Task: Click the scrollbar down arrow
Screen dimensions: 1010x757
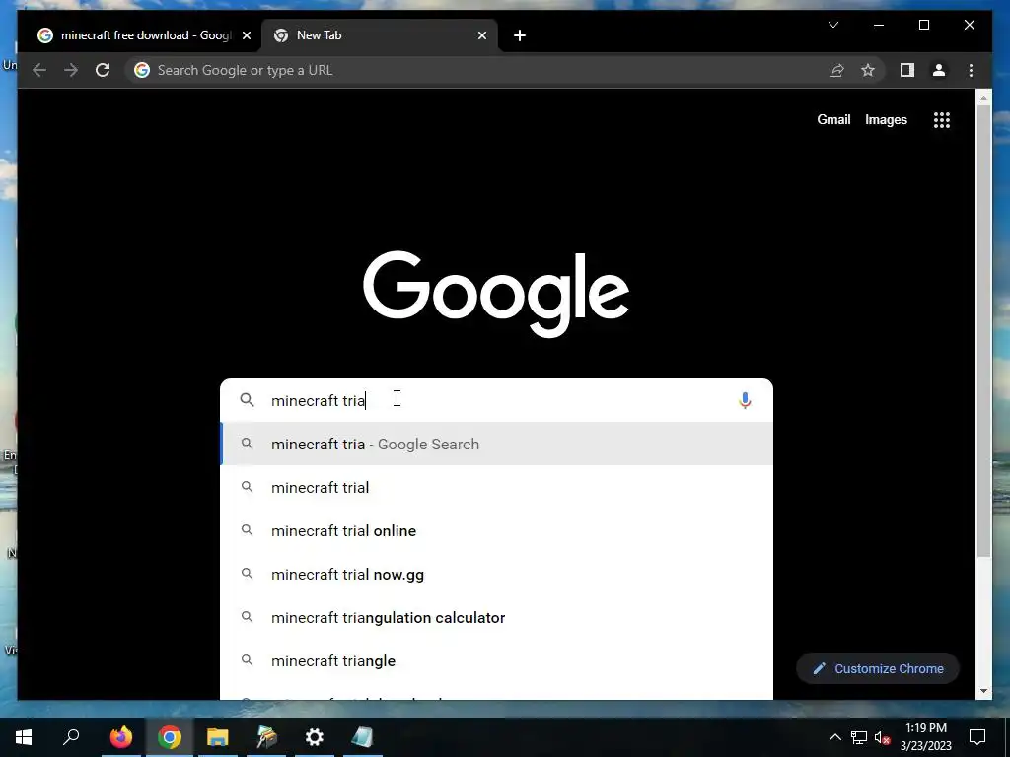Action: pos(983,691)
